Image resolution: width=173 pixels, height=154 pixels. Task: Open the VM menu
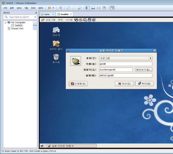click(x=26, y=8)
